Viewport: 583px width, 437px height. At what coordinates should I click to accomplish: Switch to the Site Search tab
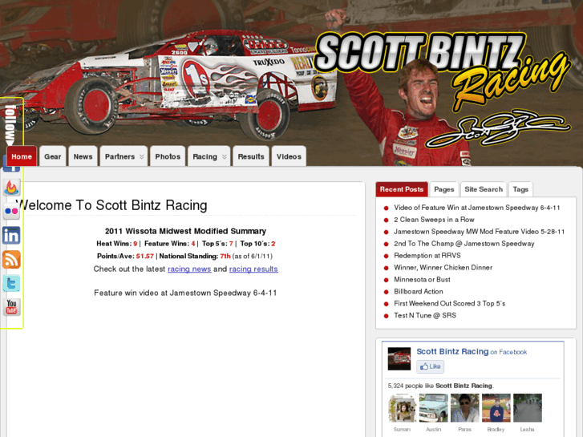pos(484,189)
